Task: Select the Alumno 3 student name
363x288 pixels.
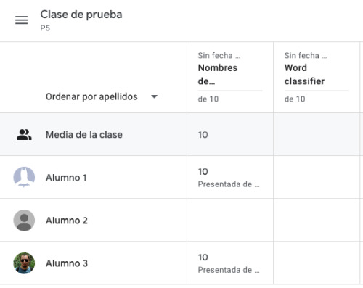Action: (67, 263)
